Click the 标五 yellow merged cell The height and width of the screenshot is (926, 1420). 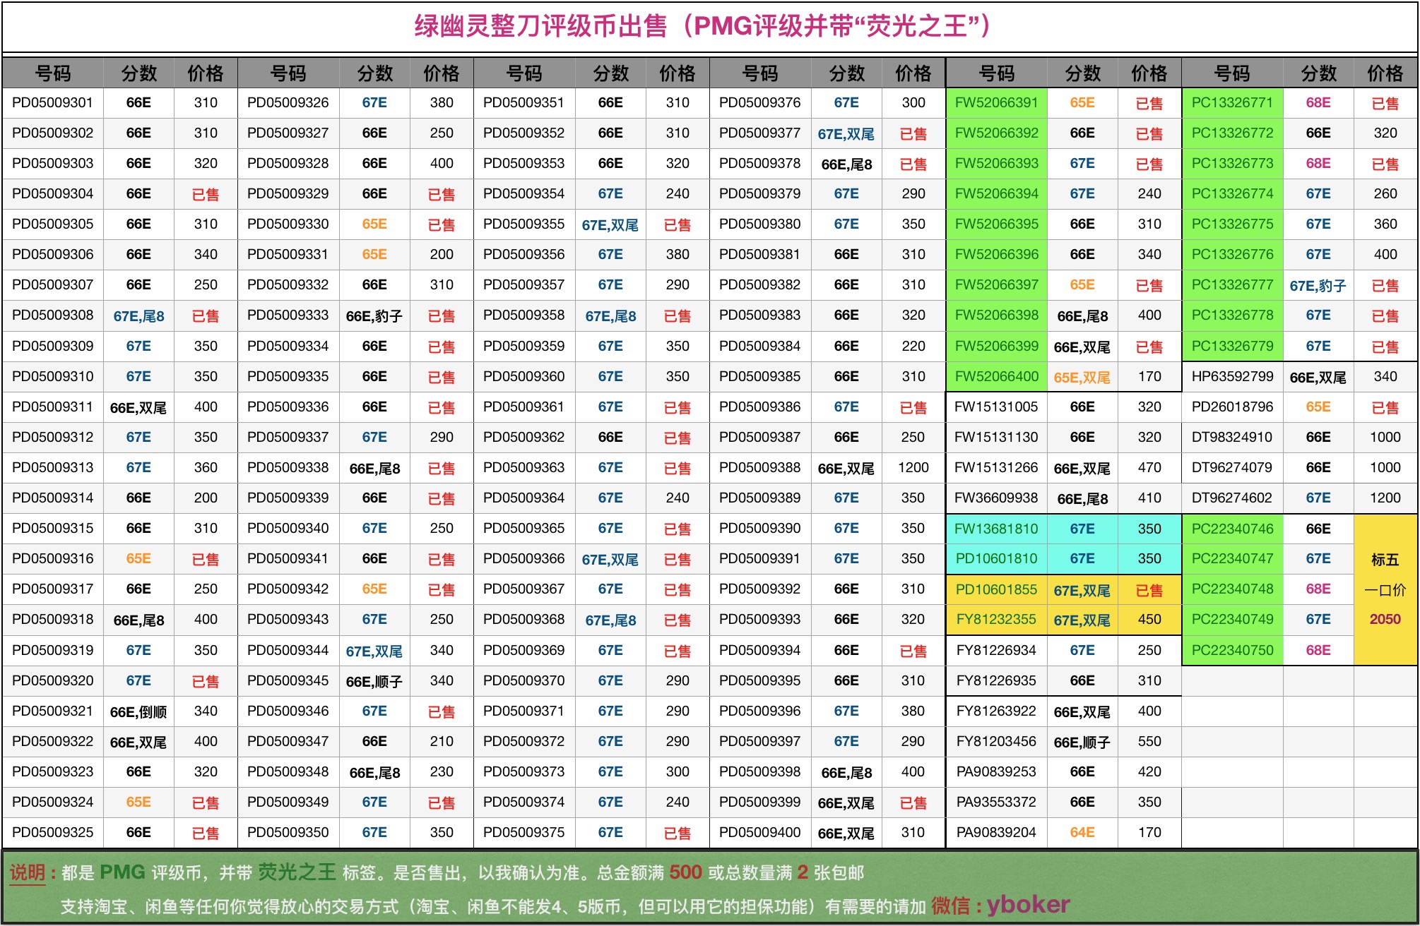[x=1385, y=560]
